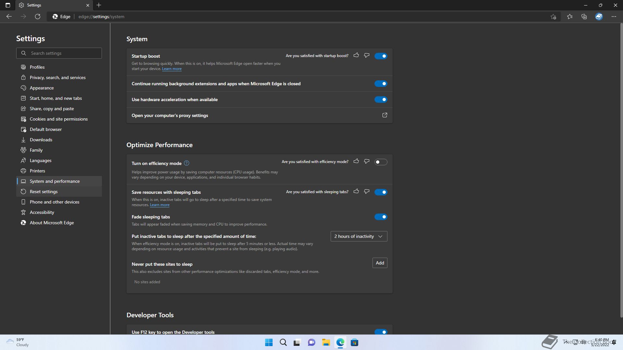Screen dimensions: 623x350
Task: Open About Microsoft Edge page
Action: (59, 223)
